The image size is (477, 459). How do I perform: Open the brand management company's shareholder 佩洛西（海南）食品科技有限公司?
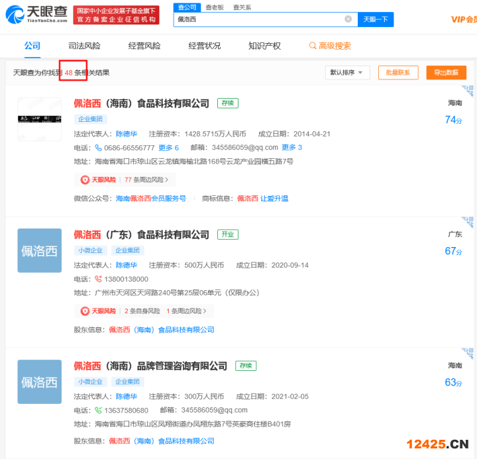162,440
